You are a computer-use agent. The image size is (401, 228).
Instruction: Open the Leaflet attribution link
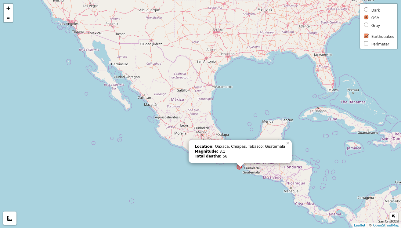coord(359,225)
